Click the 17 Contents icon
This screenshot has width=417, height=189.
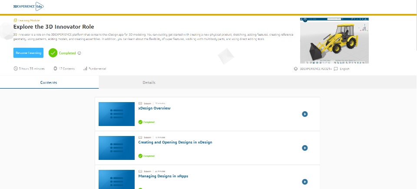point(55,69)
